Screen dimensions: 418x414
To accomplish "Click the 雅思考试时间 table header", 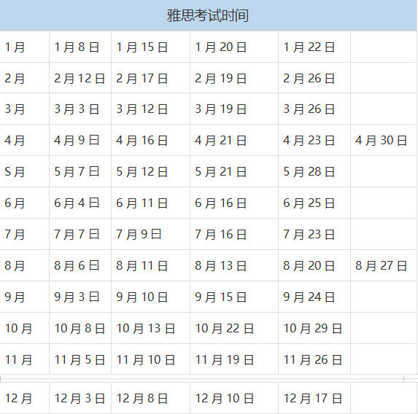I will point(208,15).
